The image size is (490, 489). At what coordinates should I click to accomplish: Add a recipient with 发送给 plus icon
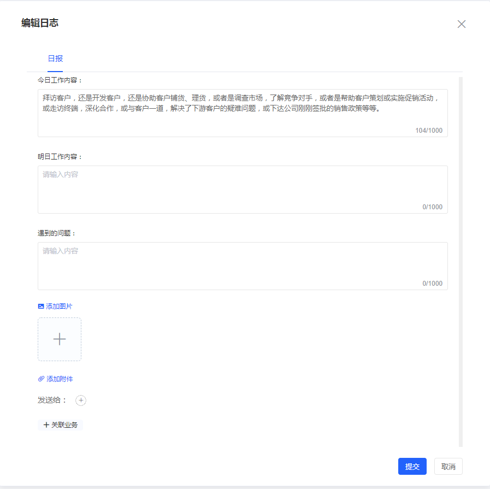(81, 400)
